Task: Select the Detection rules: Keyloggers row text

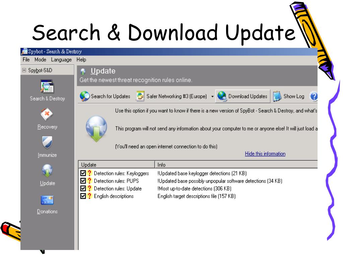Action: (121, 173)
